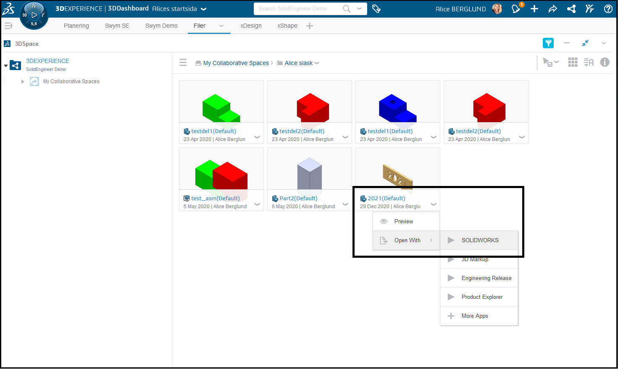Select Preview in the context menu
The width and height of the screenshot is (618, 369).
pyautogui.click(x=403, y=221)
